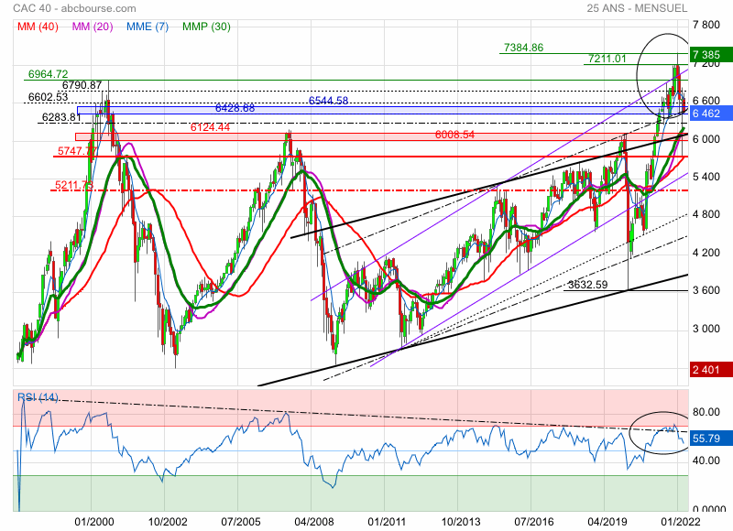Screen dimensions: 733x531
Task: Click the 40.00 RSI axis value
Action: coord(706,461)
